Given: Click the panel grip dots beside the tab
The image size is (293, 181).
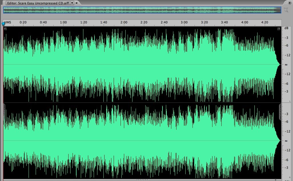Looking at the screenshot, I should [4, 3].
